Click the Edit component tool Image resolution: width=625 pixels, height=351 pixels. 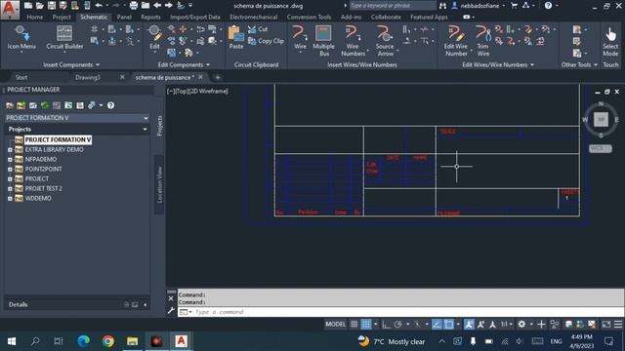point(154,38)
